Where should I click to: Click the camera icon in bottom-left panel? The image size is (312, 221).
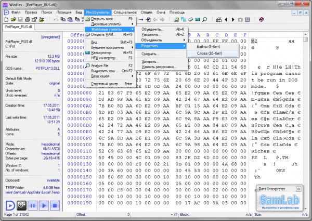(x=21, y=205)
